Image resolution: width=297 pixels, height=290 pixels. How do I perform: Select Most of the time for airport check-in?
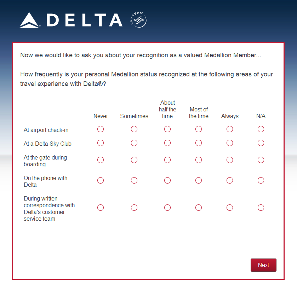click(x=199, y=129)
